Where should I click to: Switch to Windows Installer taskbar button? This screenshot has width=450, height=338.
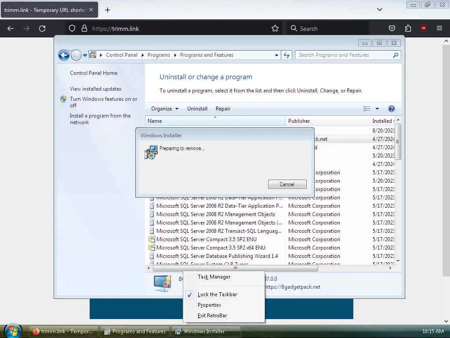pyautogui.click(x=206, y=331)
